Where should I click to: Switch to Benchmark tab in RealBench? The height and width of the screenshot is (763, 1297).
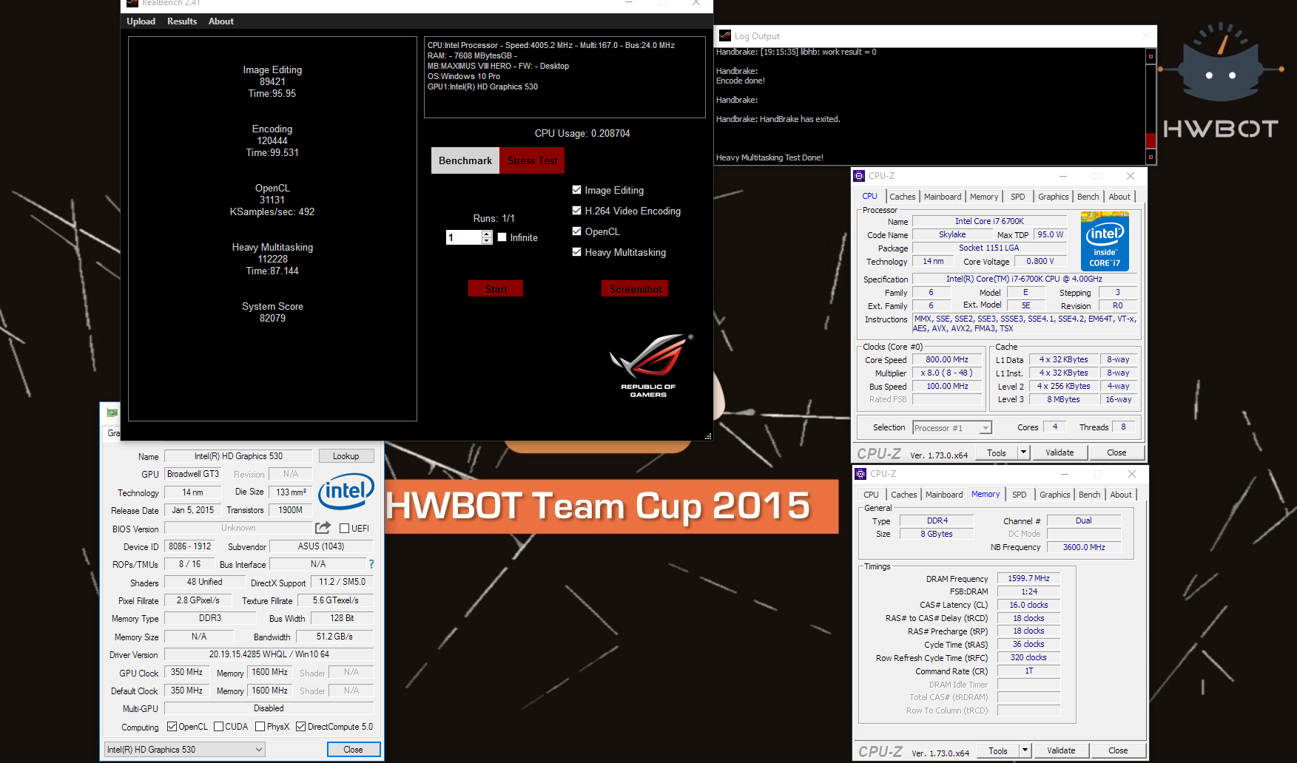465,160
